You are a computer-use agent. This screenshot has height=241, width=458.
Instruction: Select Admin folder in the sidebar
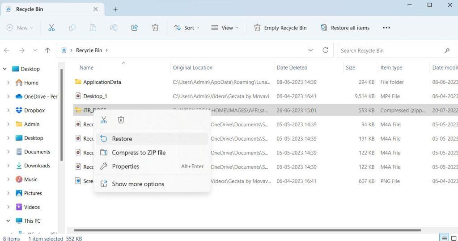click(32, 124)
